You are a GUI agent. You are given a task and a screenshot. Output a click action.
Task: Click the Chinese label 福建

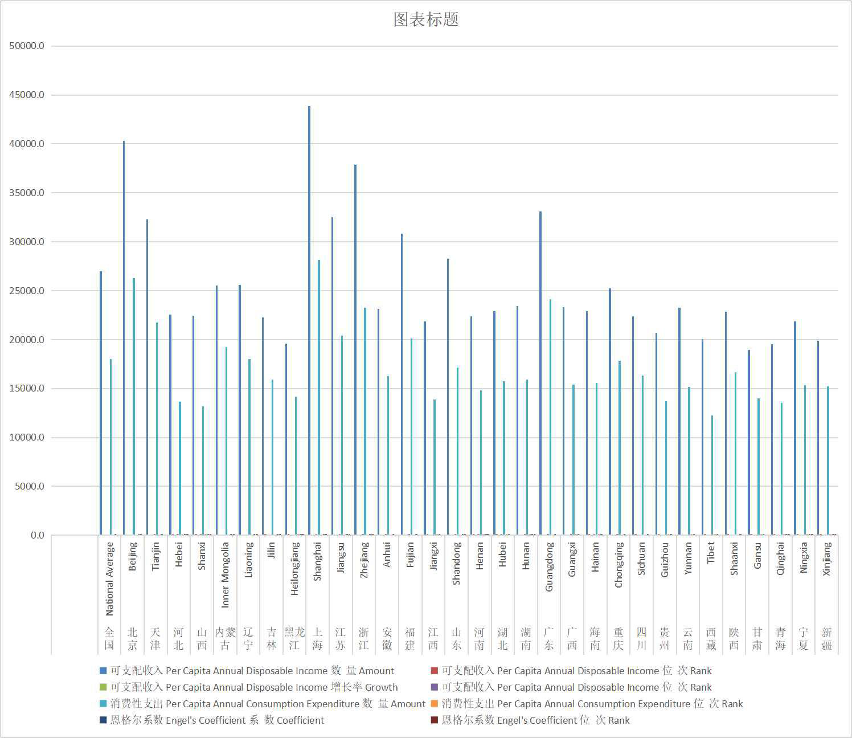(x=410, y=639)
